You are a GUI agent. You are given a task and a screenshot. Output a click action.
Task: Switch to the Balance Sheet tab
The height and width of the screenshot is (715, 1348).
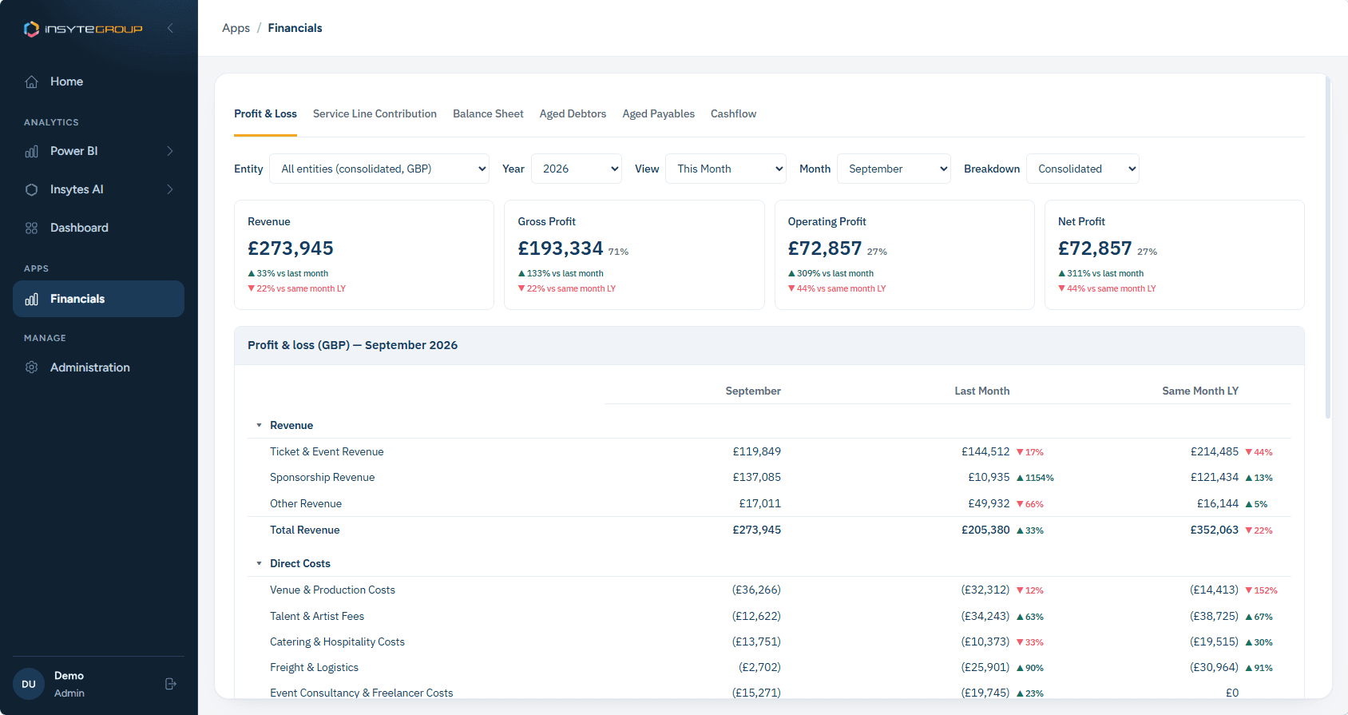488,114
